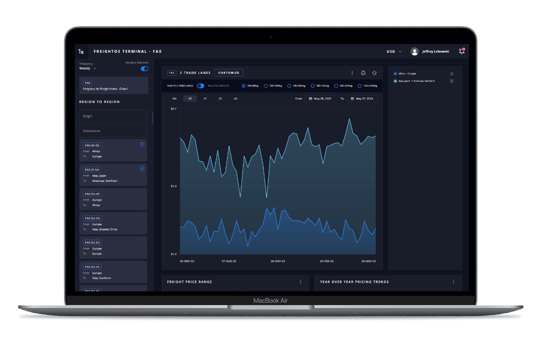Open the From date picker May 28, 2023
543x348 pixels.
point(319,99)
